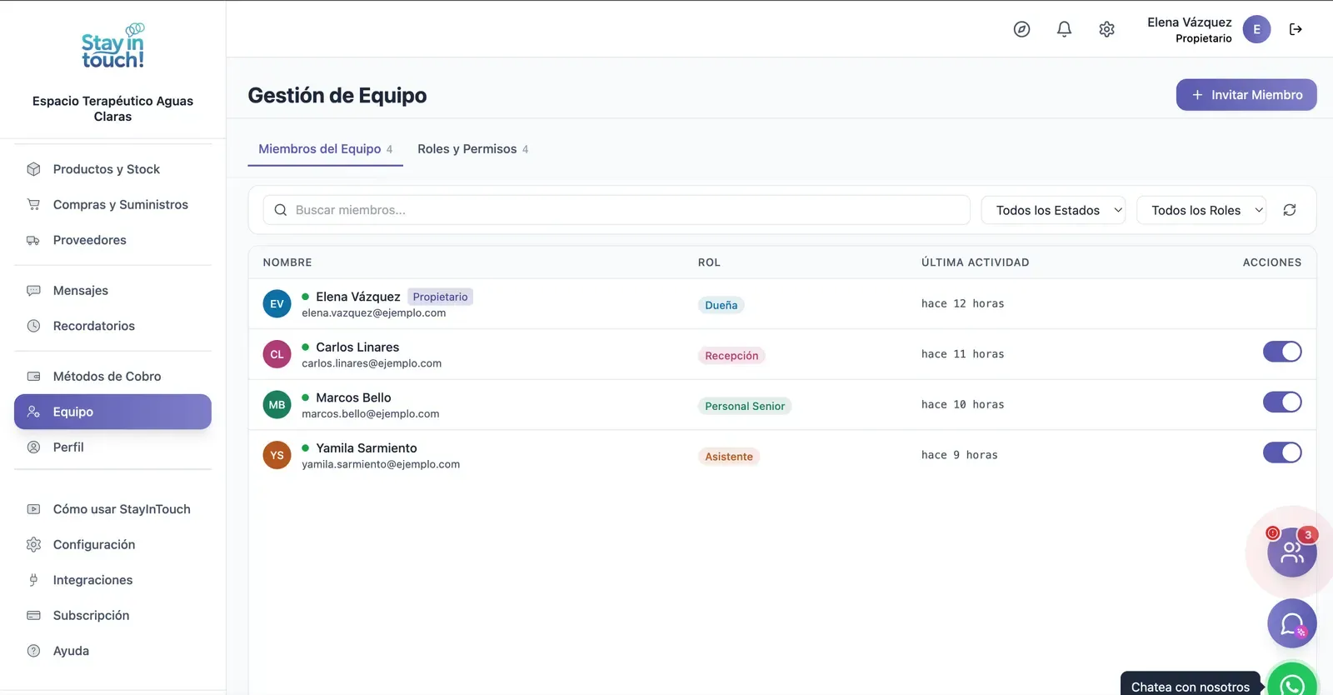The height and width of the screenshot is (695, 1333).
Task: Open the Todos los Estados dropdown
Action: (1053, 210)
